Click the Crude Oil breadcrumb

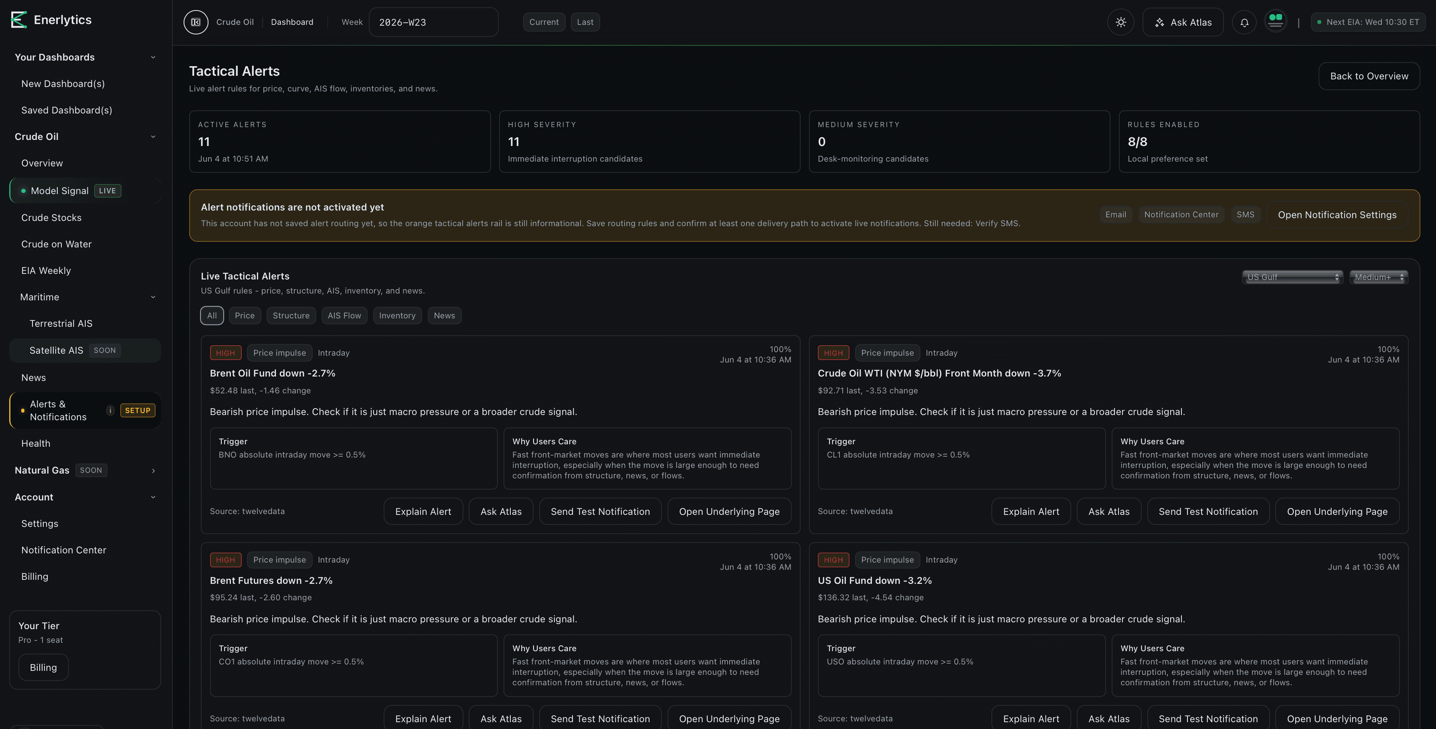click(x=235, y=22)
